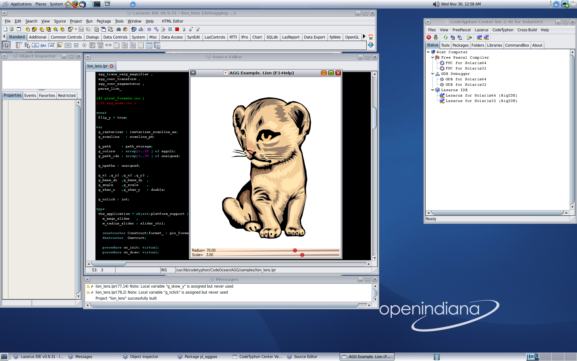Image resolution: width=577 pixels, height=361 pixels.
Task: Pick the TMemo component icon
Action: pyautogui.click(x=60, y=45)
